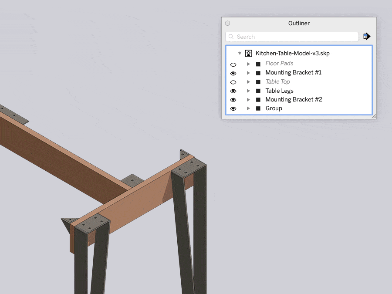Hide Mounting Bracket #1 with its eye toggle
This screenshot has height=294, width=392.
point(233,73)
